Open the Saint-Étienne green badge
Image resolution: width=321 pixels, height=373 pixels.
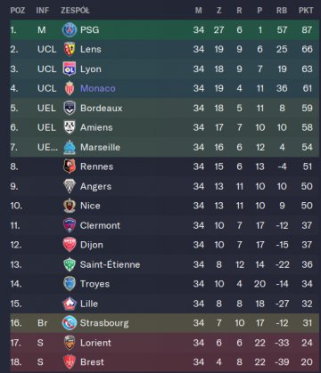[70, 264]
